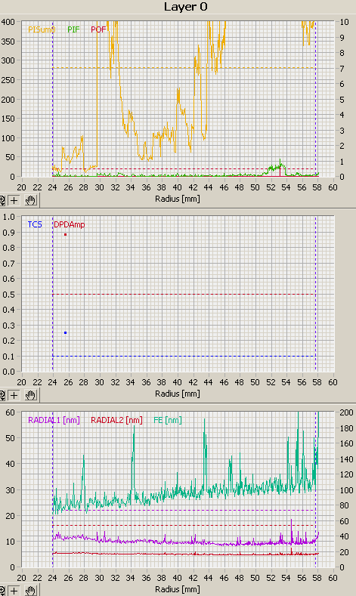Click the red DPDAmp data point in the middle chart

point(66,234)
